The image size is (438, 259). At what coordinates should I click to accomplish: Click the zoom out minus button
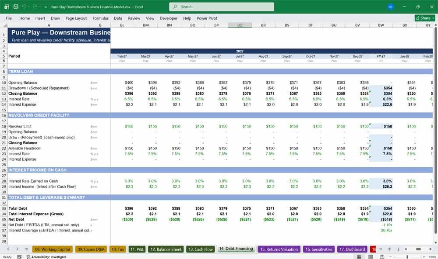[390, 257]
